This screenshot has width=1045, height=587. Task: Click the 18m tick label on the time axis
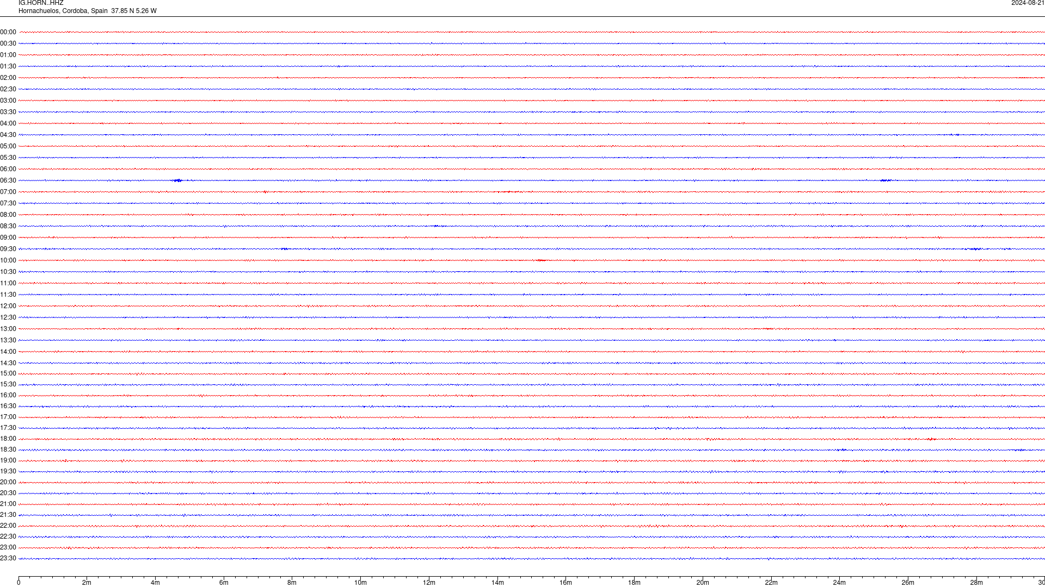634,583
